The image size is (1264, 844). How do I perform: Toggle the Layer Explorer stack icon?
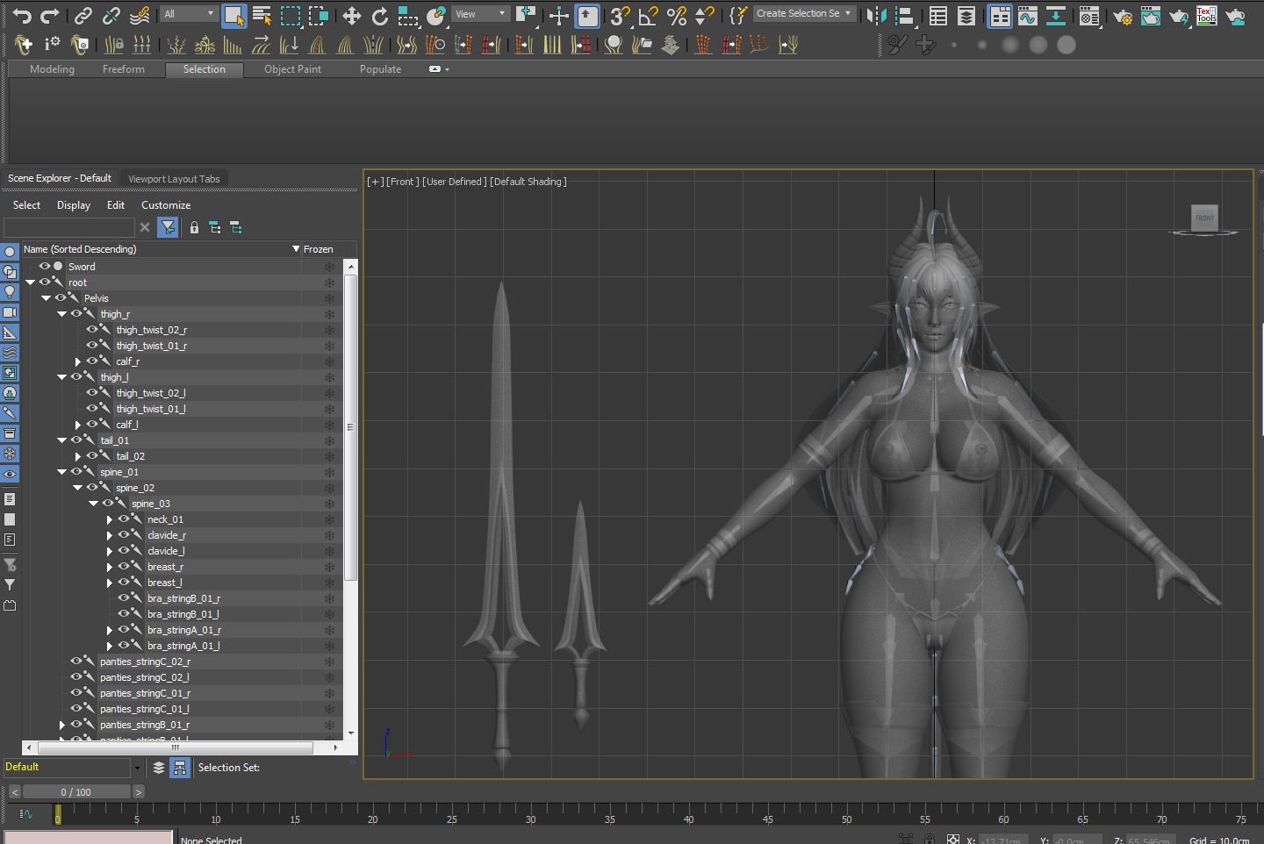pos(966,15)
